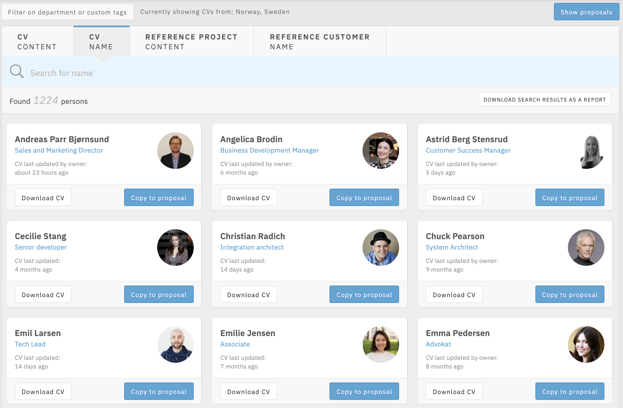Screen dimensions: 623x408
Task: Open Emilie Jensen's profile photo
Action: click(x=381, y=344)
